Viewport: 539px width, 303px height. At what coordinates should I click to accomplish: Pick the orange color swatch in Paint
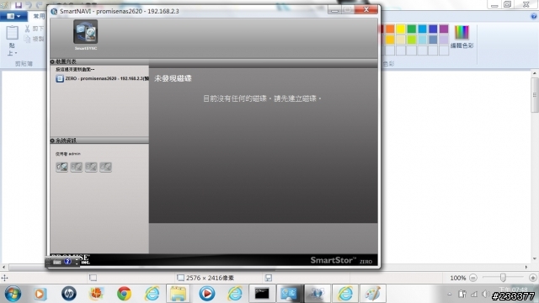pos(390,29)
